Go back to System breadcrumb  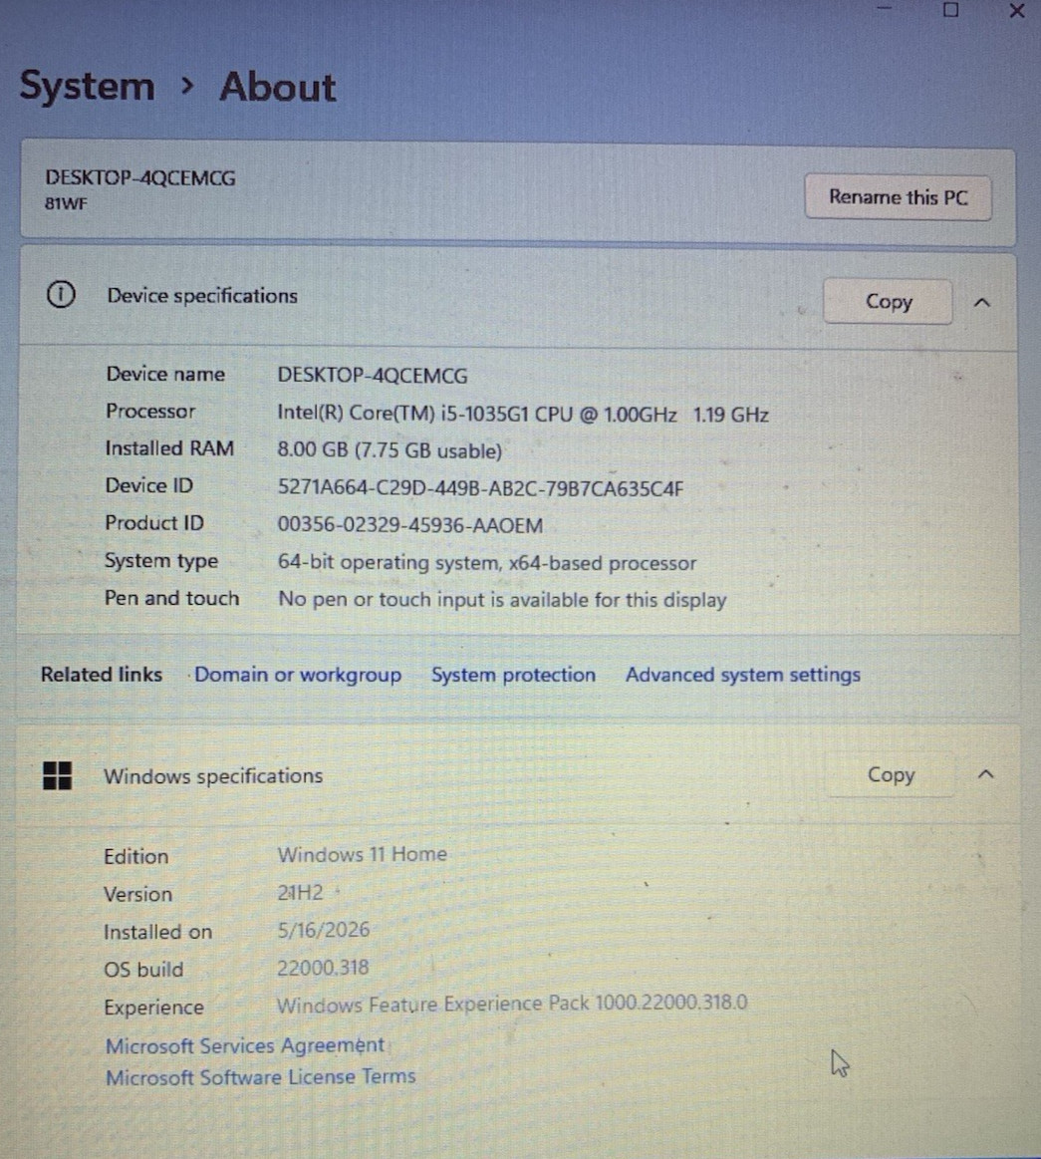coord(88,87)
